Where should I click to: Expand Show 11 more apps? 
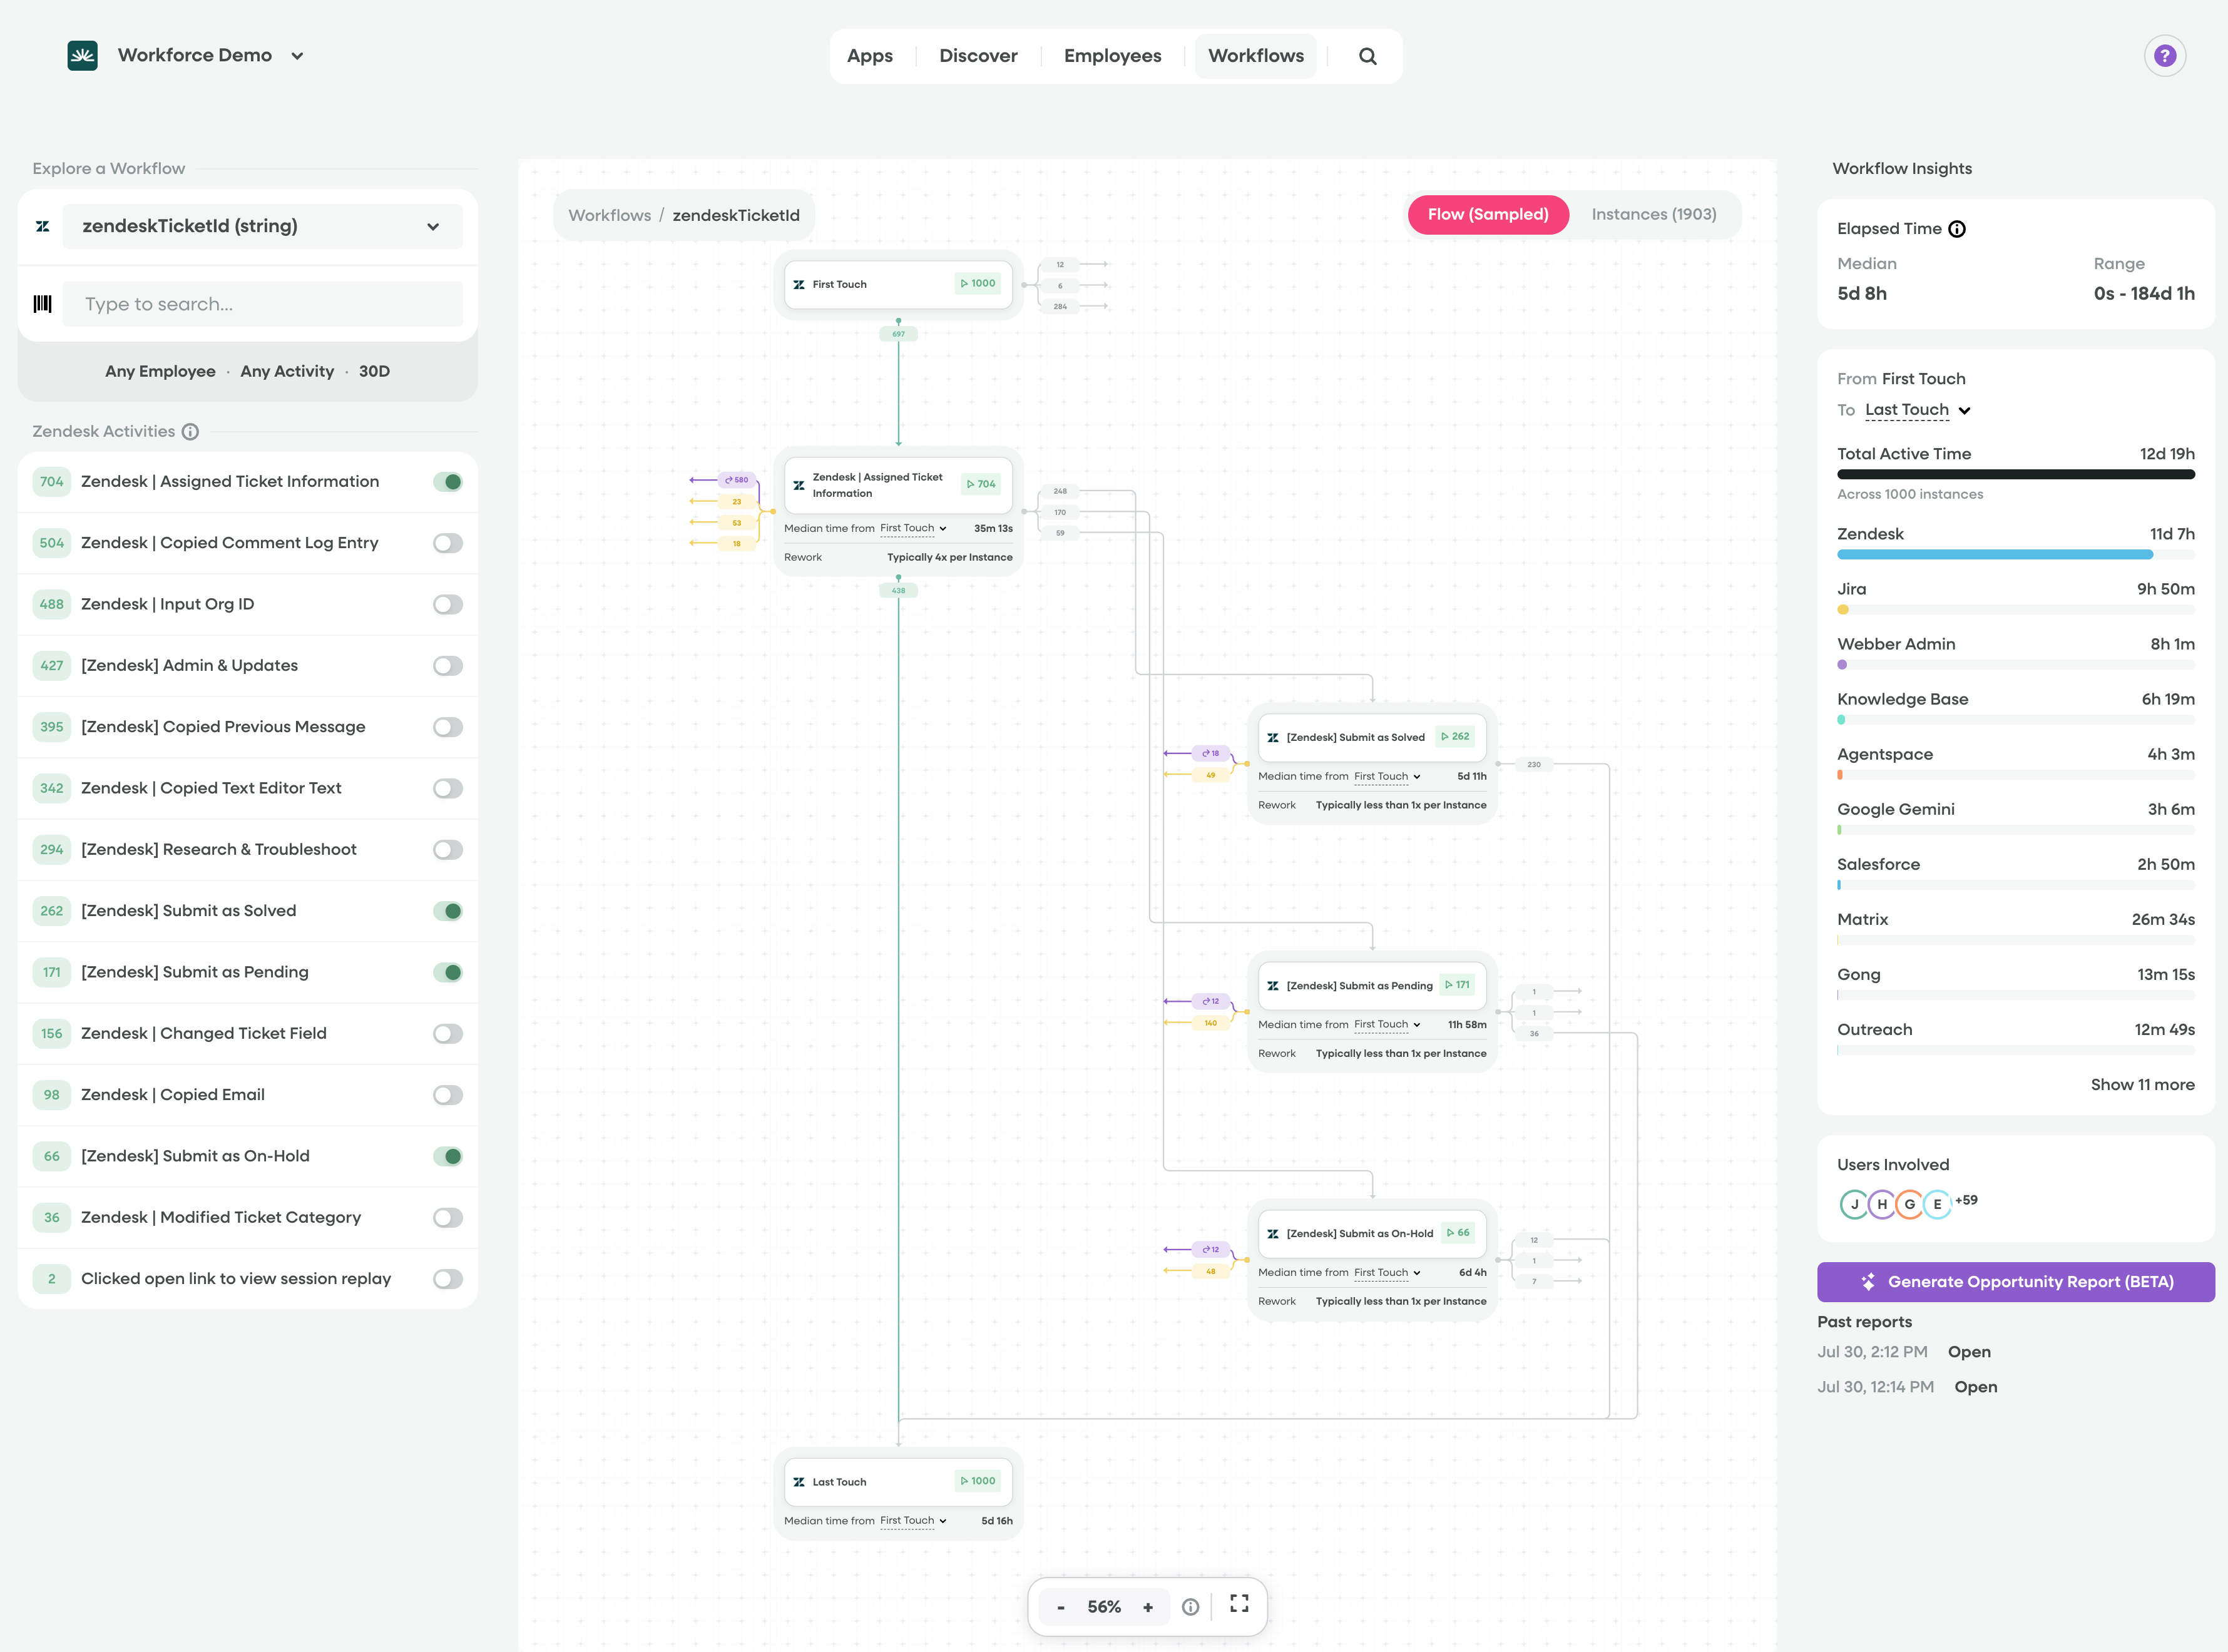(x=2142, y=1085)
